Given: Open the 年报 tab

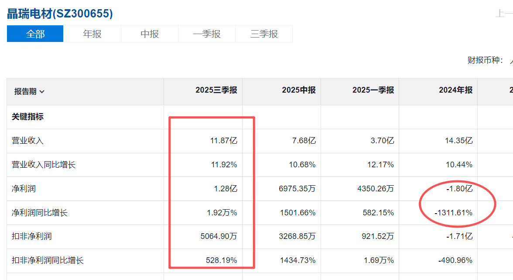Looking at the screenshot, I should click(x=92, y=34).
